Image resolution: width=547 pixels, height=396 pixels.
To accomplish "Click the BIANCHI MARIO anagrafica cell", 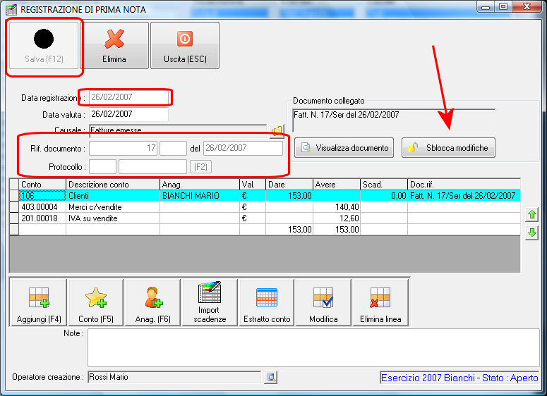I will 200,196.
